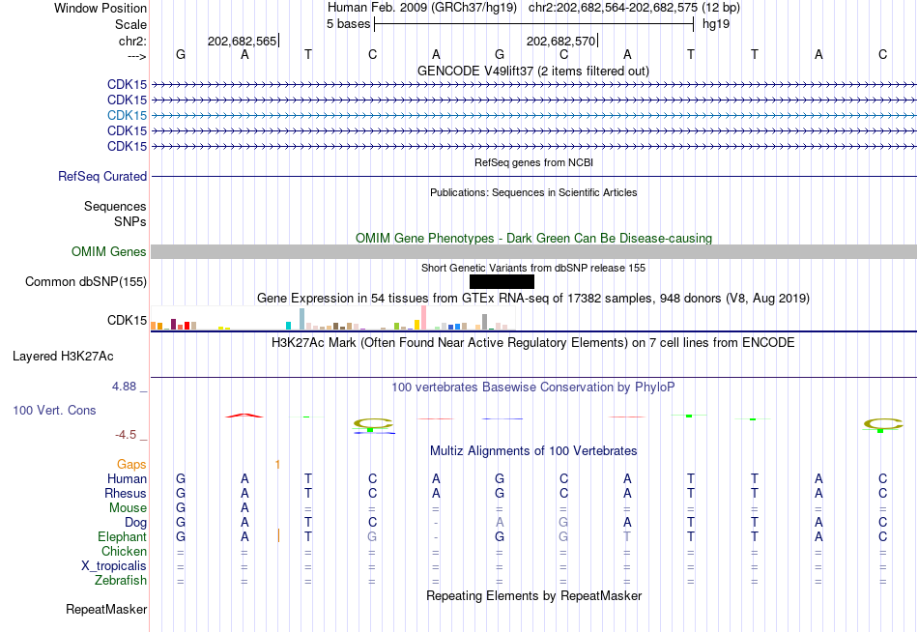Select the Rhesus alignment row label
This screenshot has height=632, width=918.
pos(126,493)
